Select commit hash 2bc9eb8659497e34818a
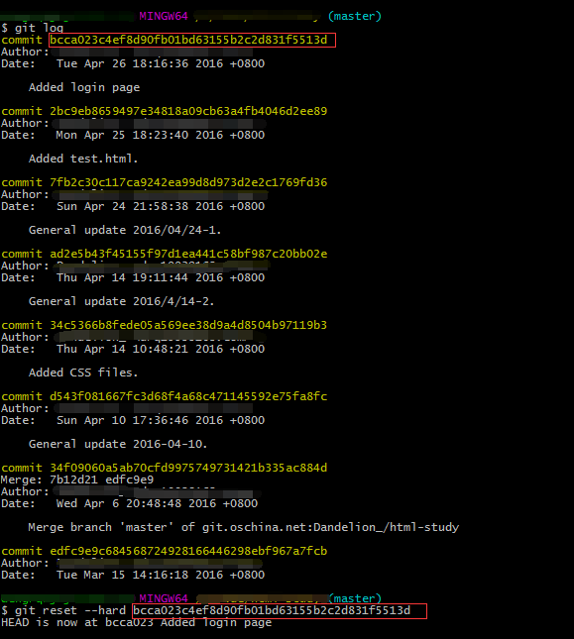Image resolution: width=574 pixels, height=639 pixels. point(188,111)
